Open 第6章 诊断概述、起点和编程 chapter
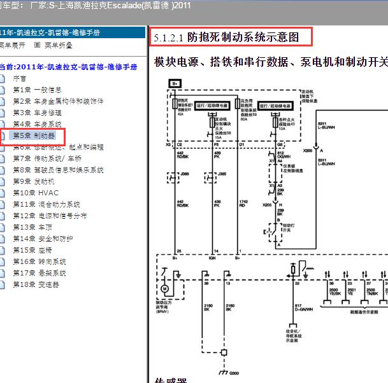 click(58, 147)
